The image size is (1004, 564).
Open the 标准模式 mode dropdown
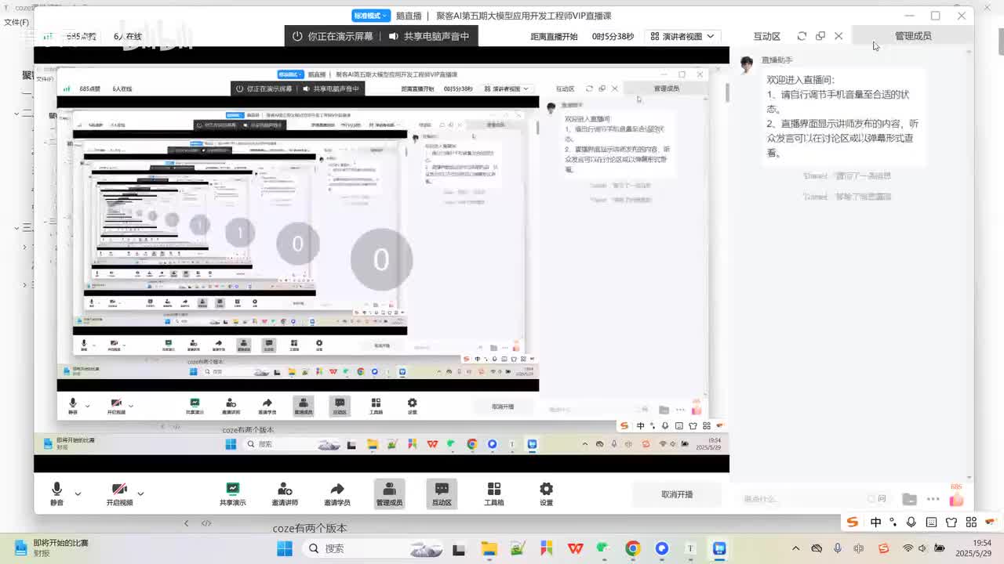pos(371,16)
